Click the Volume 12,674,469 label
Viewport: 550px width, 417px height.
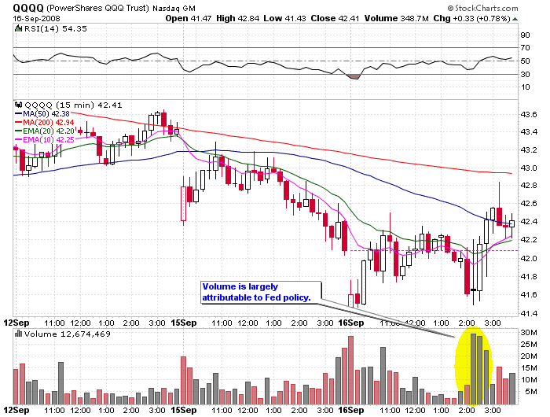tap(68, 334)
